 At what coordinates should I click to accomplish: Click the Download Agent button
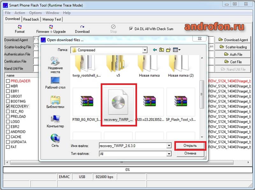[233, 40]
